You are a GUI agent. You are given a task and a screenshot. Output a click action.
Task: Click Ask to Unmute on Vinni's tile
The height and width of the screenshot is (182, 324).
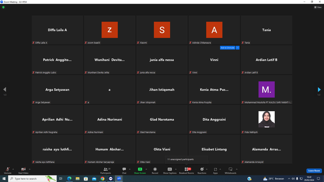pos(227,48)
